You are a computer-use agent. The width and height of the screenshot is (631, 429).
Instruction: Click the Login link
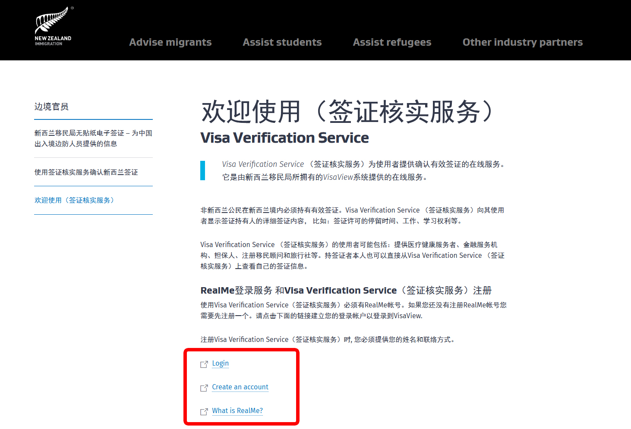[x=221, y=363]
